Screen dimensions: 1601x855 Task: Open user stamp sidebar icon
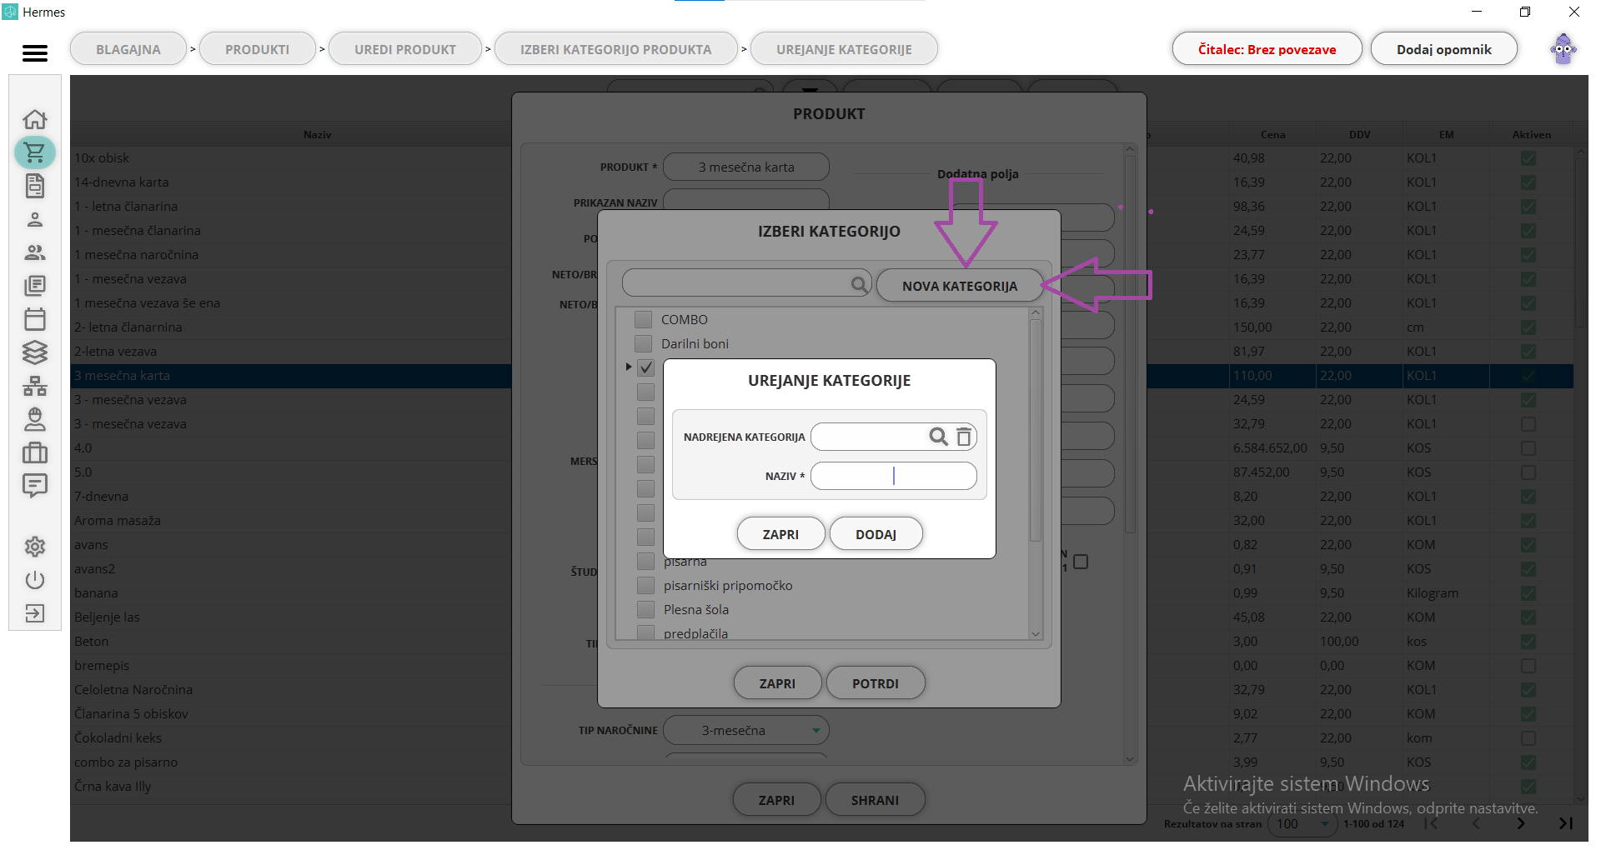point(35,418)
